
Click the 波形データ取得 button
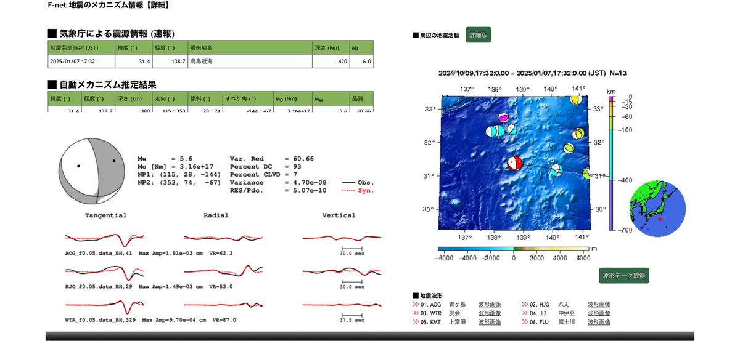(624, 275)
